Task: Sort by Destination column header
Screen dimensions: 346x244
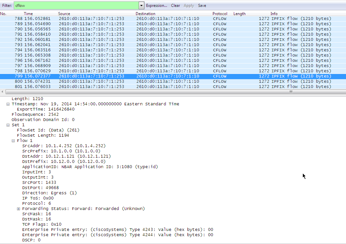Action: click(146, 14)
